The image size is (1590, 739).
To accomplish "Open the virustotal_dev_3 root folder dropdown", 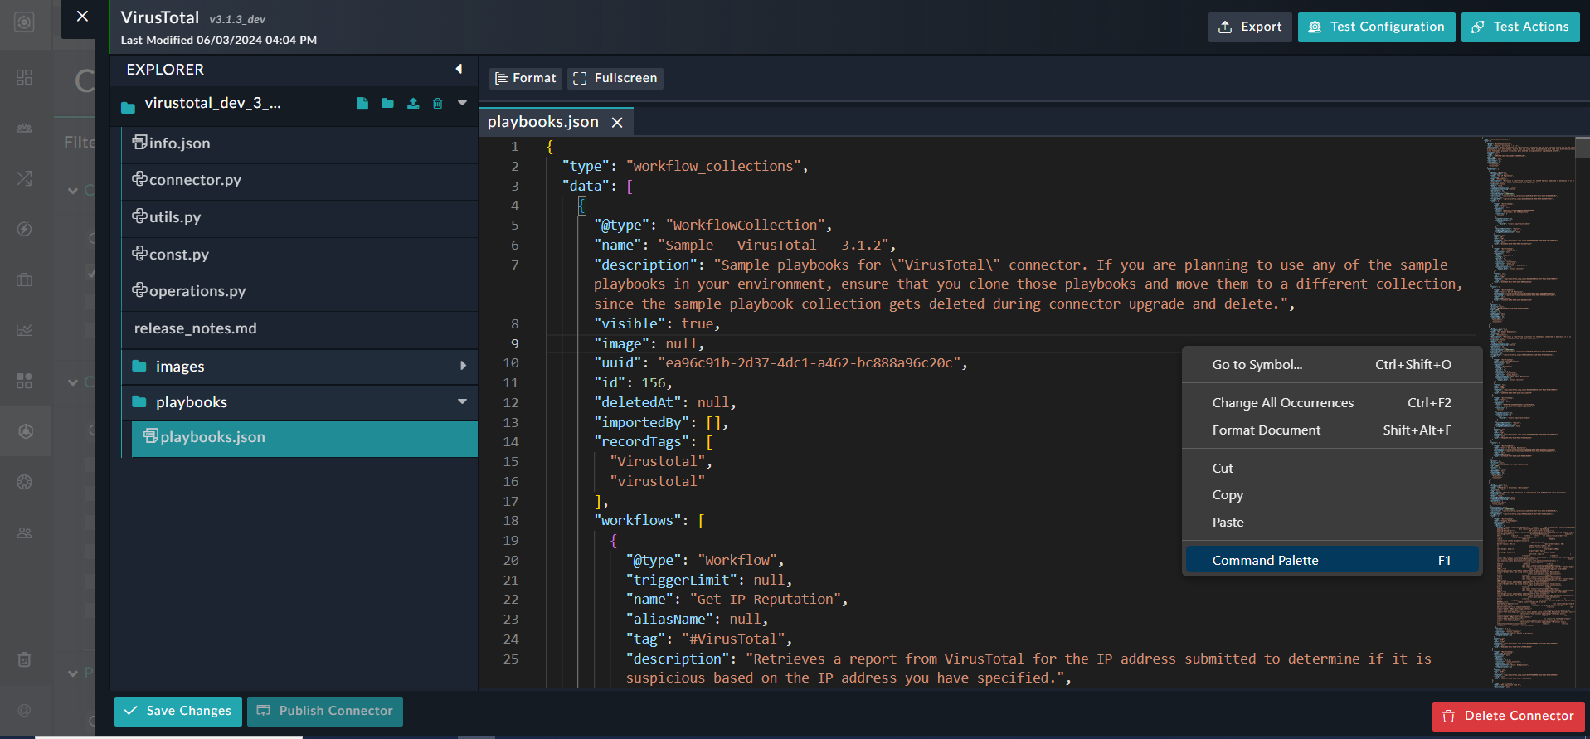I will click(462, 104).
